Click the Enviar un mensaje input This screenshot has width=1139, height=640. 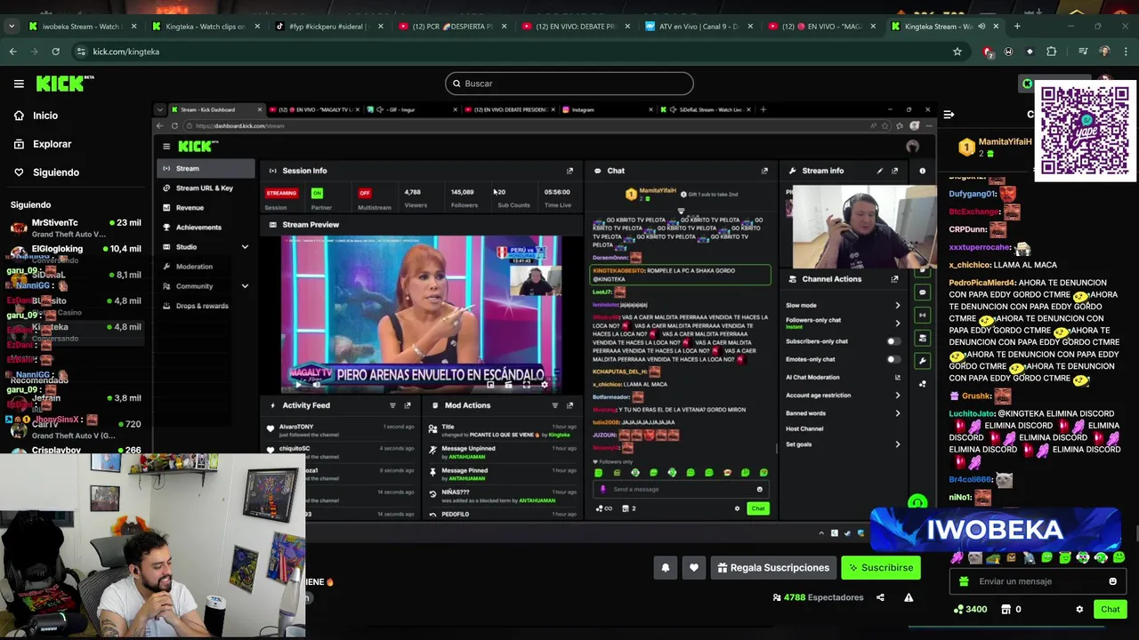click(1037, 581)
